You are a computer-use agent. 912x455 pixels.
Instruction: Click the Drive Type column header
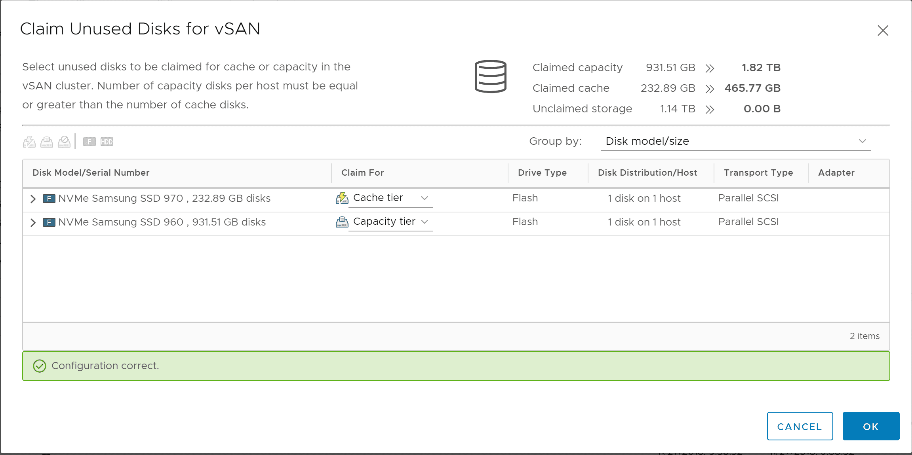click(542, 173)
